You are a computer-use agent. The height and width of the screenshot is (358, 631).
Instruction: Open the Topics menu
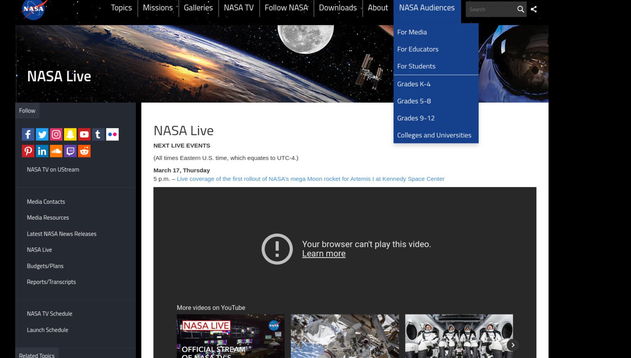[x=121, y=8]
